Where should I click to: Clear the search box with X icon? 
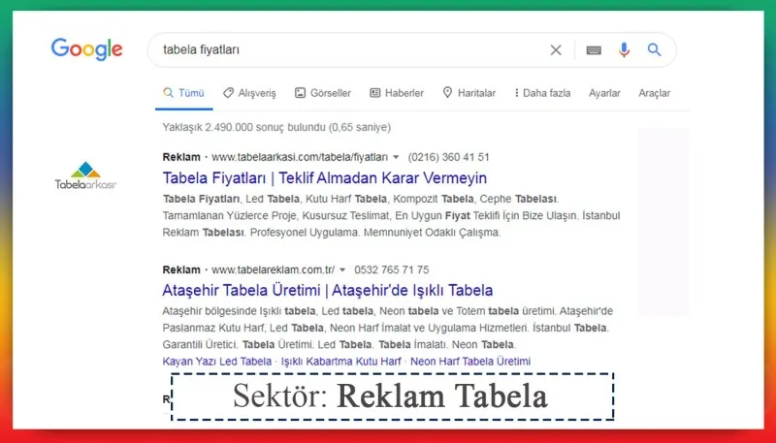point(556,50)
